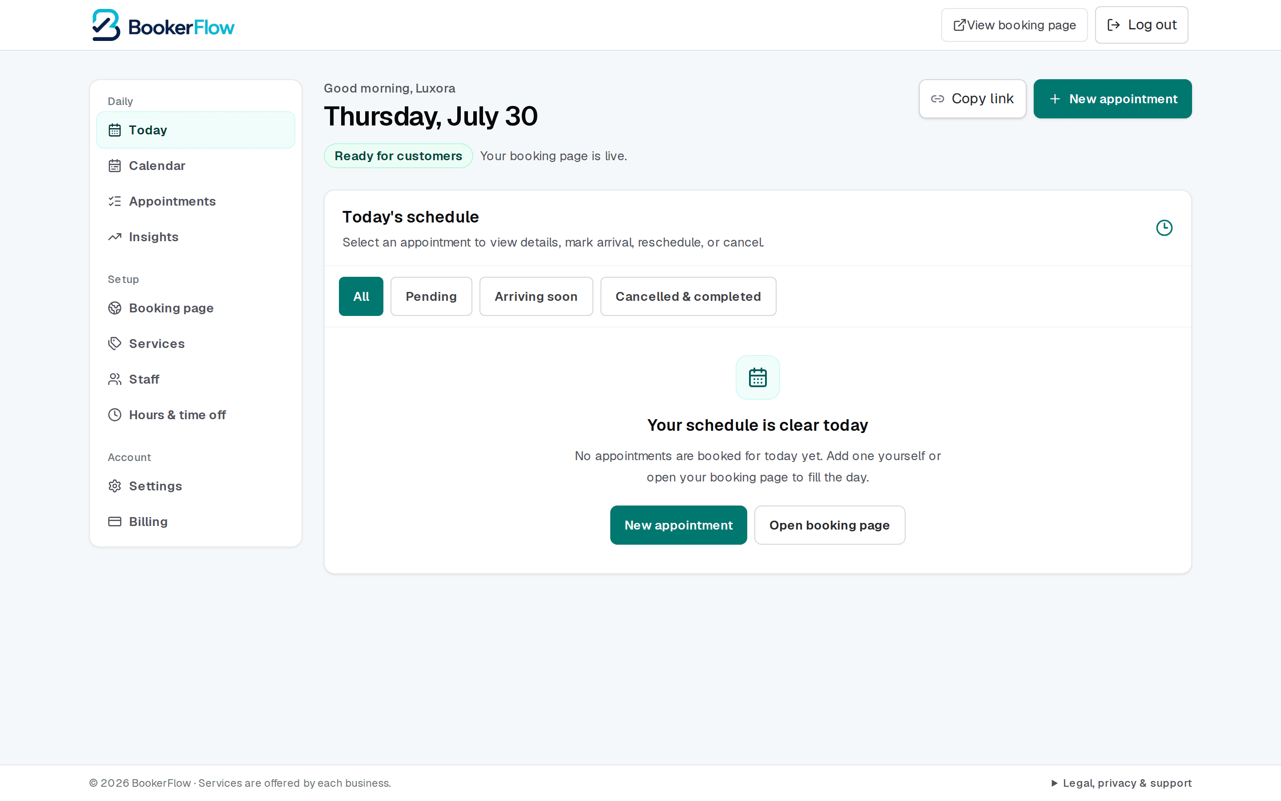Filter by Arriving soon
Image resolution: width=1281 pixels, height=801 pixels.
536,296
